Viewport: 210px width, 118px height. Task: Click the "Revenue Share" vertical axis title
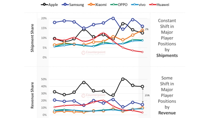pos(33,95)
